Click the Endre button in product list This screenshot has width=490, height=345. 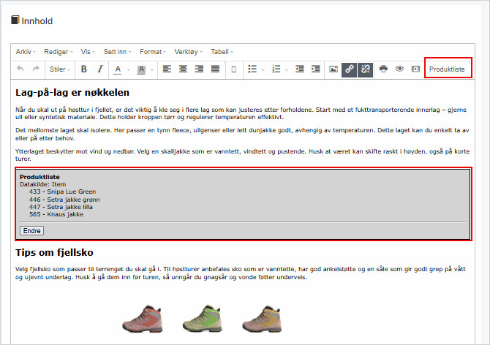(x=31, y=230)
